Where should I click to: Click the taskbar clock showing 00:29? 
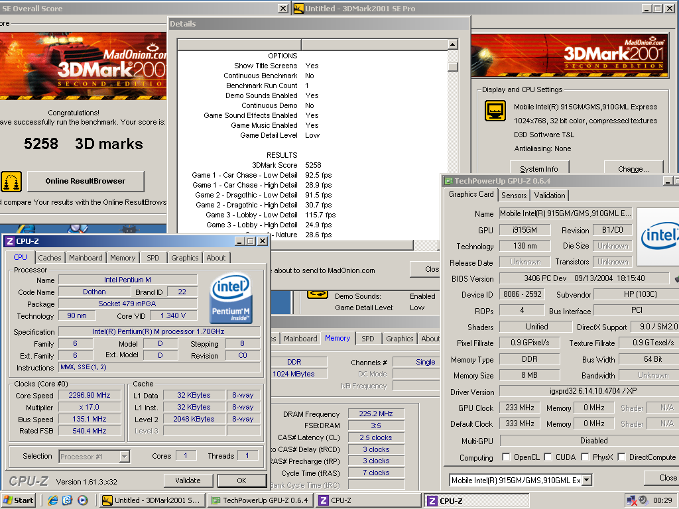[662, 501]
